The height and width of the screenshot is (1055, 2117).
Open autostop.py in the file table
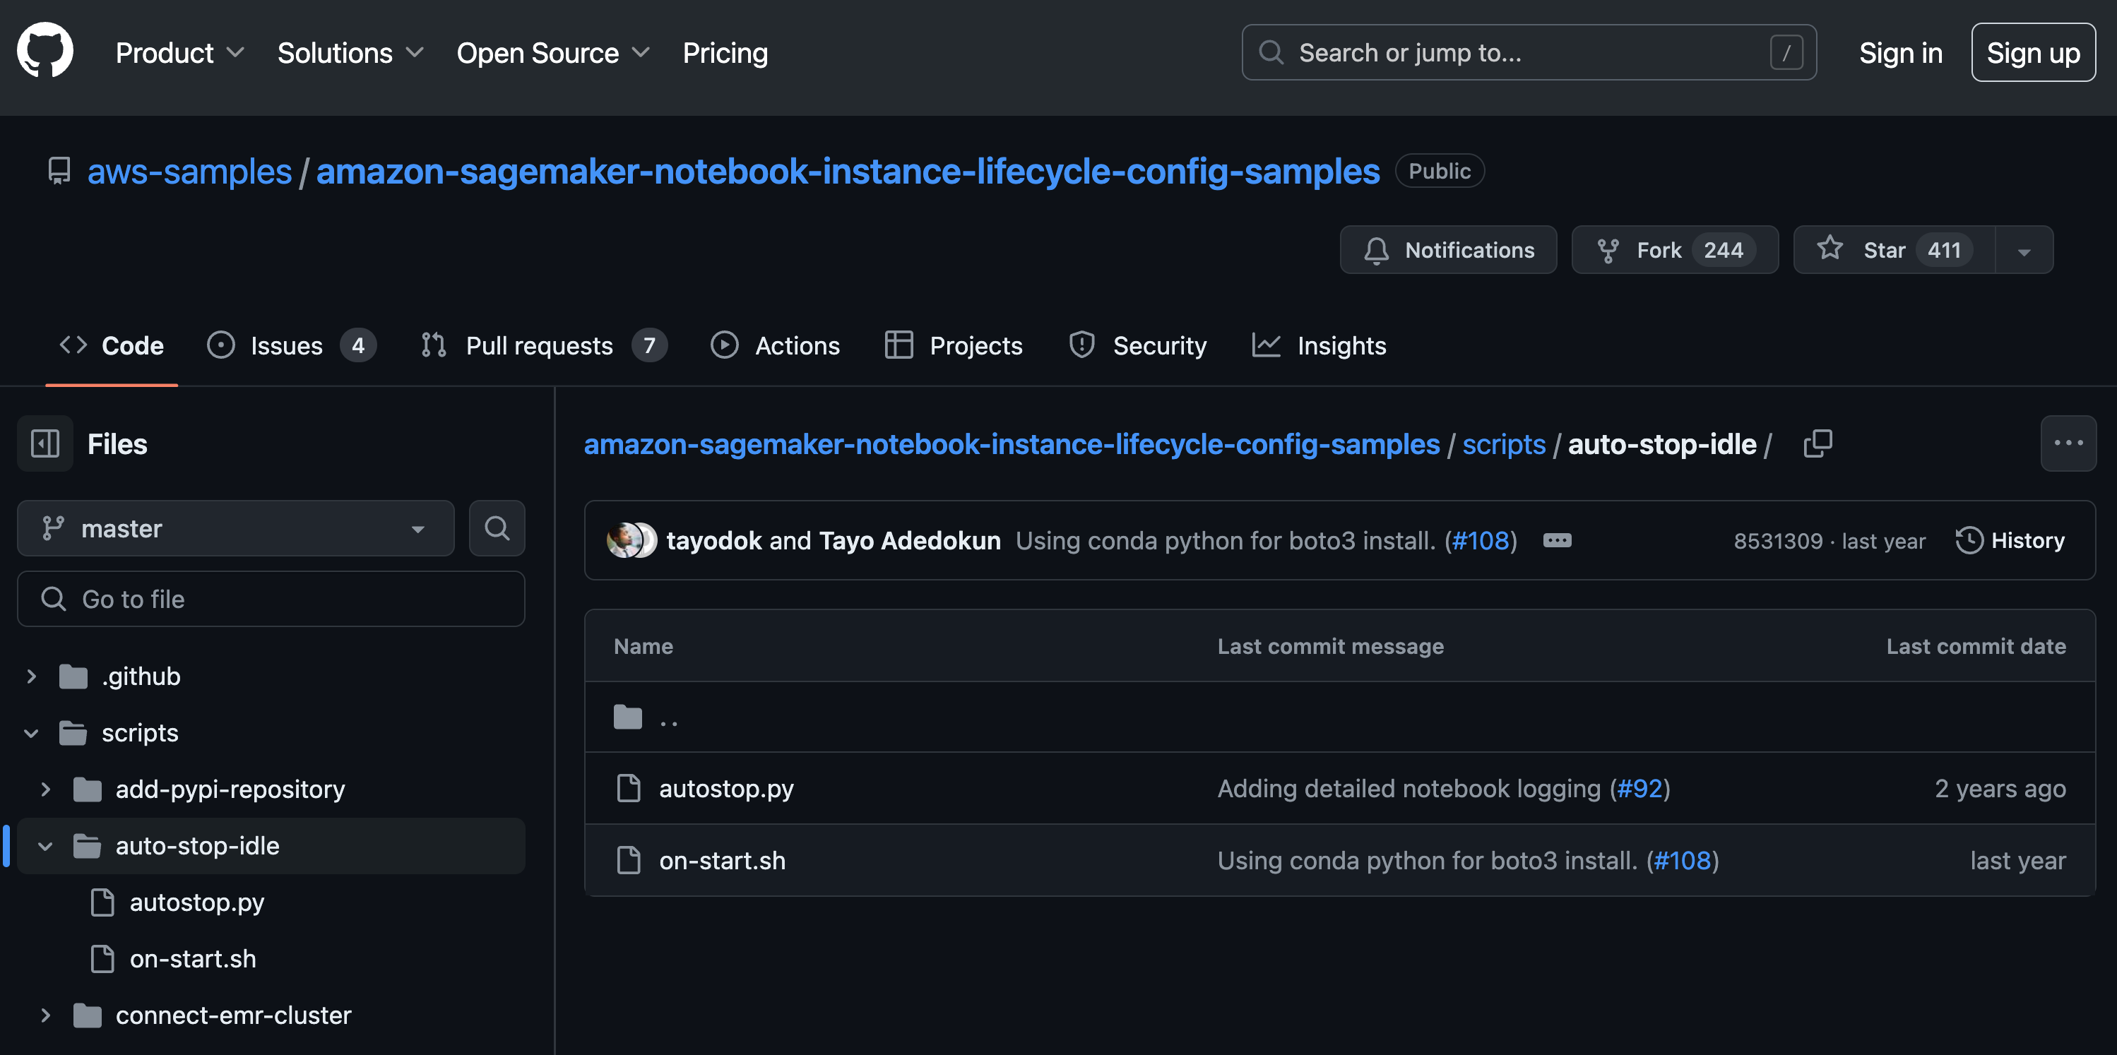(726, 789)
